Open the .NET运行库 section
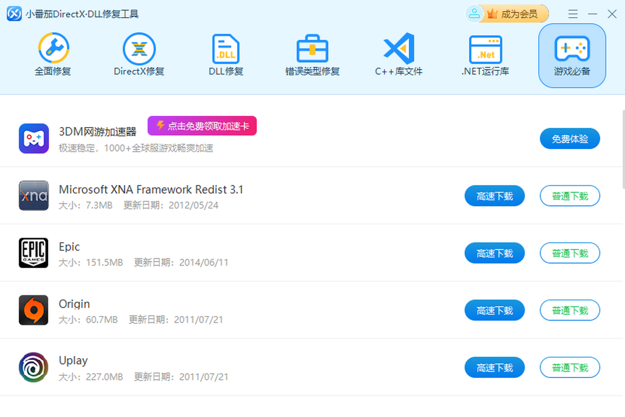The width and height of the screenshot is (625, 417). pos(485,55)
